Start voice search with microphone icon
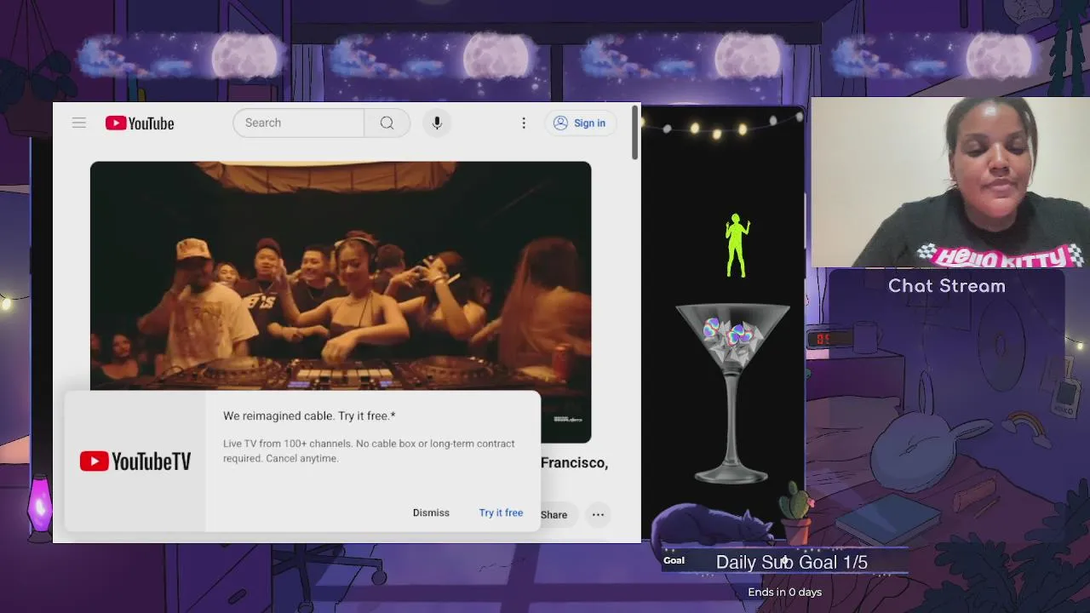This screenshot has width=1090, height=613. click(437, 123)
